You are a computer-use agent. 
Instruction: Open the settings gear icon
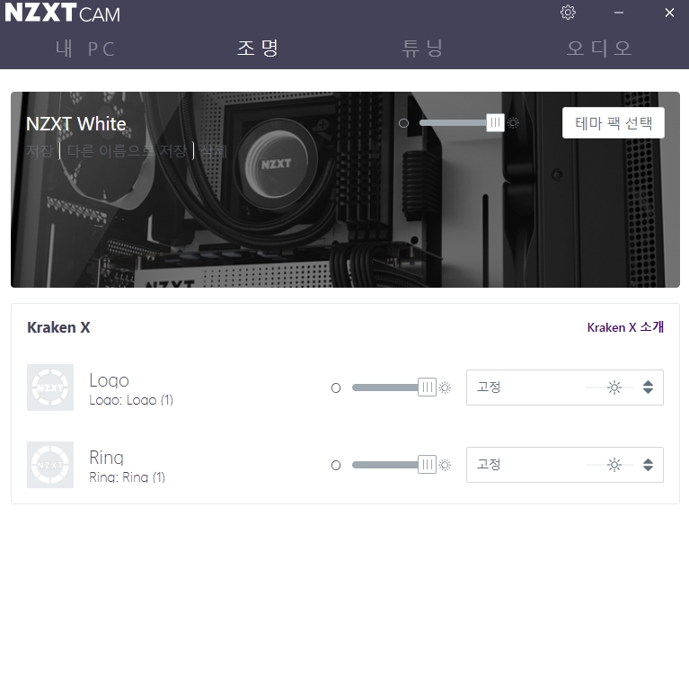568,13
